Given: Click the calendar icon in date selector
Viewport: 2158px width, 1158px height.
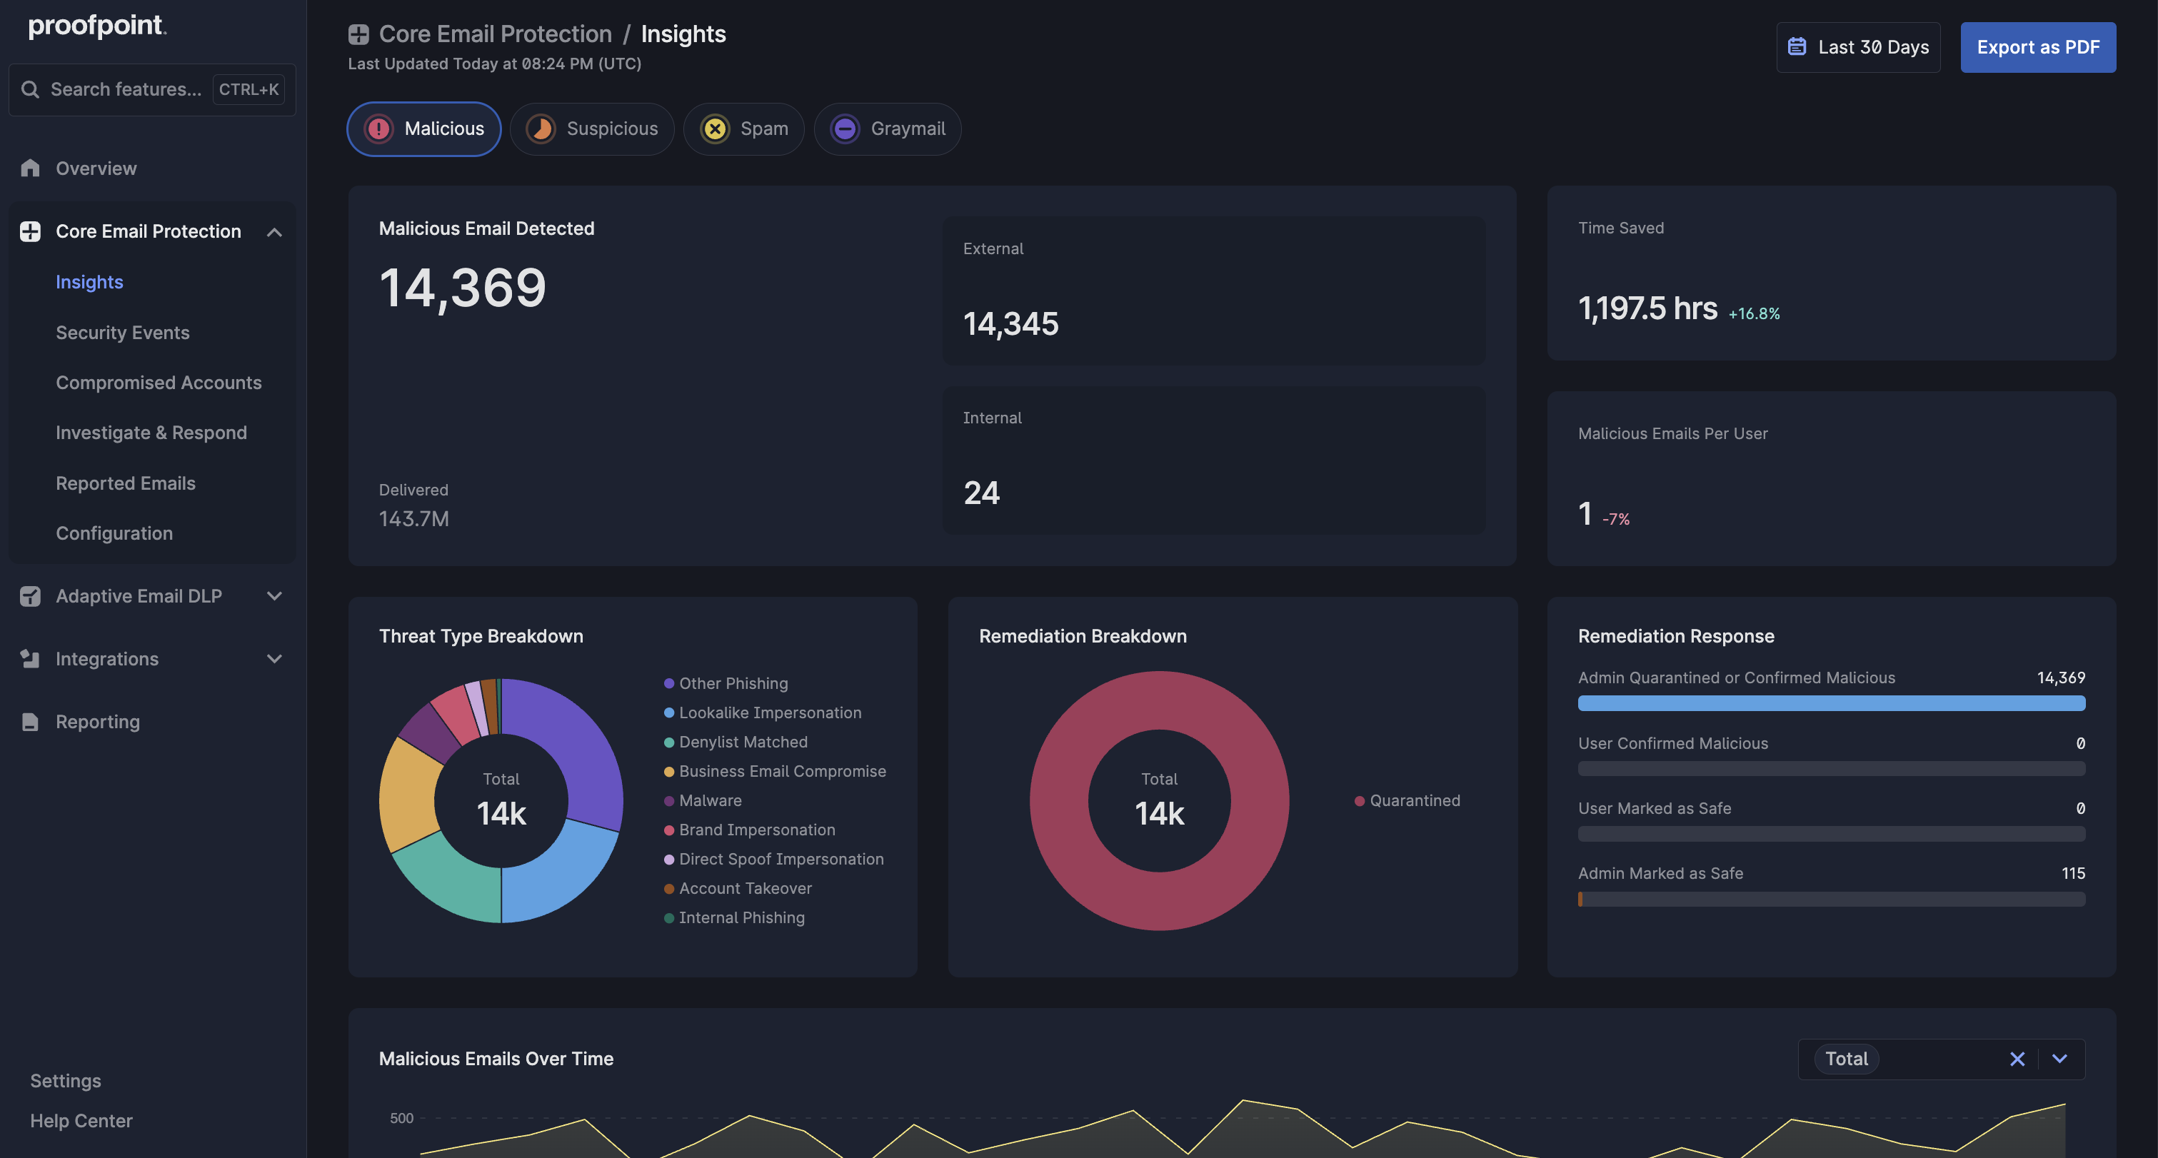Looking at the screenshot, I should tap(1796, 47).
